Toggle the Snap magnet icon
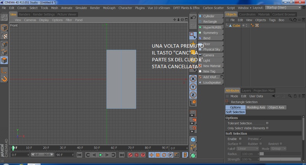The height and width of the screenshot is (165, 306). (4, 79)
